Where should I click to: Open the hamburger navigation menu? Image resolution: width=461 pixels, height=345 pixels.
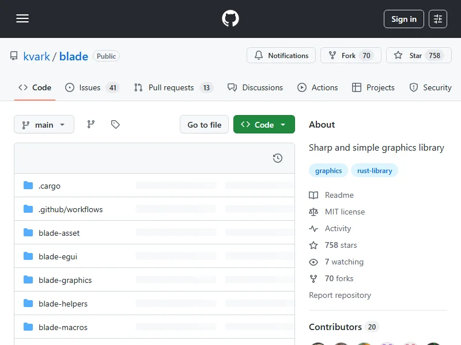(x=22, y=19)
